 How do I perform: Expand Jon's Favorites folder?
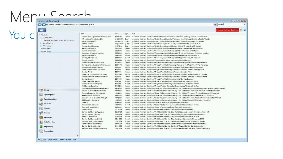[x=41, y=43]
